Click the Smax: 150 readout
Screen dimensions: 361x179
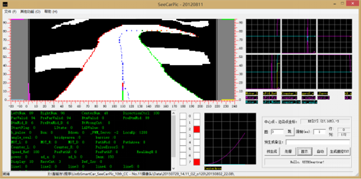click(105, 157)
